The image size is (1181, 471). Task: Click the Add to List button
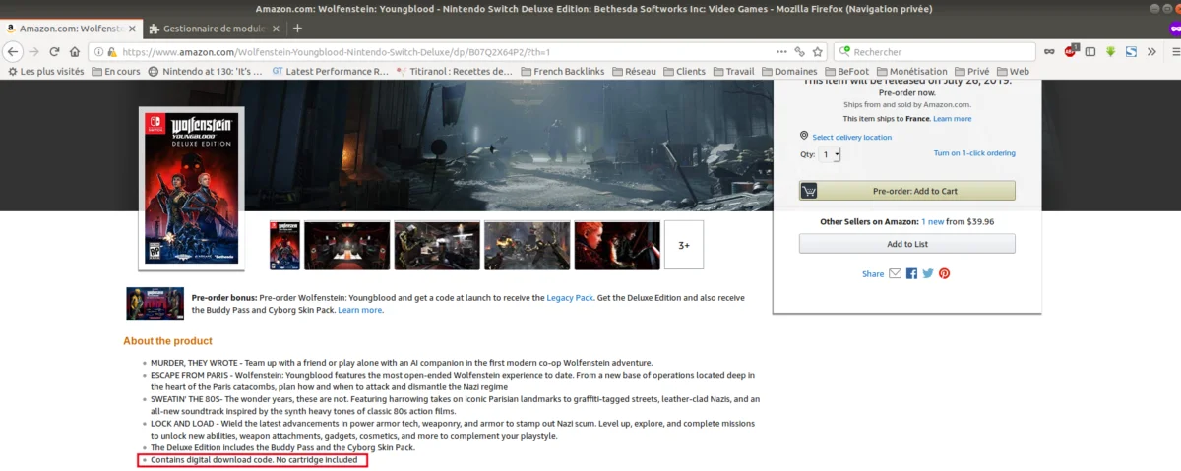coord(906,244)
